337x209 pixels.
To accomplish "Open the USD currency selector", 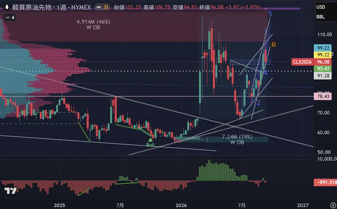I will (x=321, y=7).
